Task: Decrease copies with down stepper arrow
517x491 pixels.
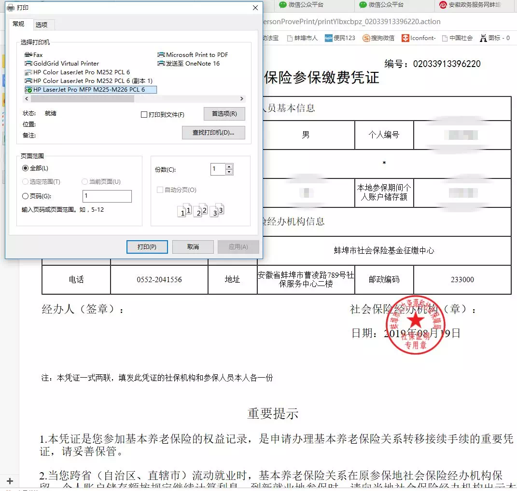Action: click(x=229, y=172)
